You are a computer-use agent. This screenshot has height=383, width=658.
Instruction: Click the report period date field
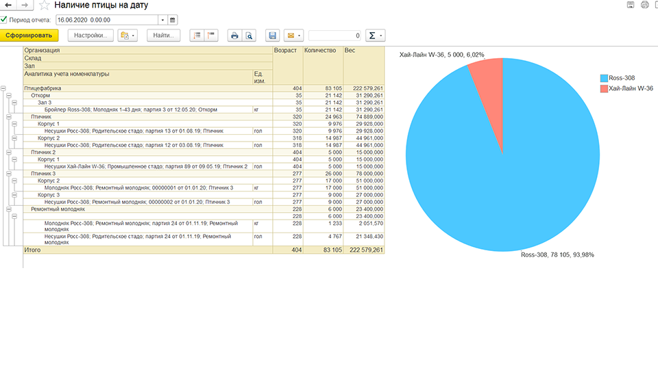[x=107, y=20]
